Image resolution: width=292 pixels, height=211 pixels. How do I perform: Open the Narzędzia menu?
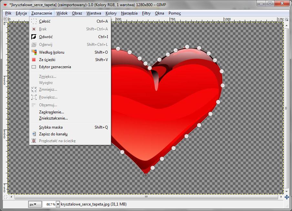click(129, 13)
